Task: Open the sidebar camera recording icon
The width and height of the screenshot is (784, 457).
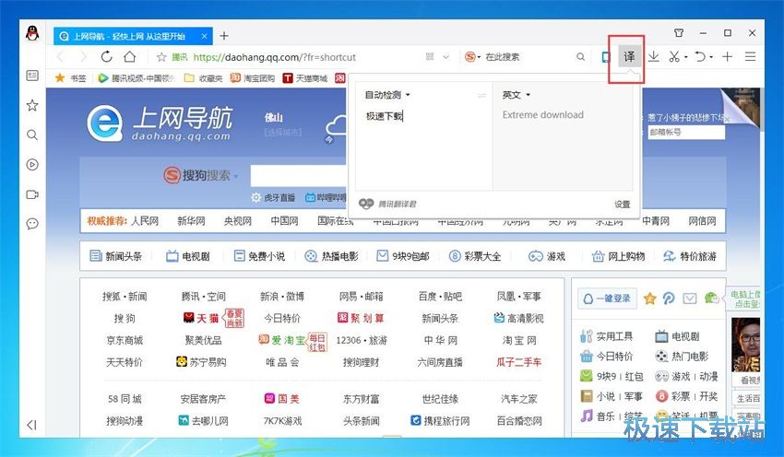Action: tap(32, 194)
